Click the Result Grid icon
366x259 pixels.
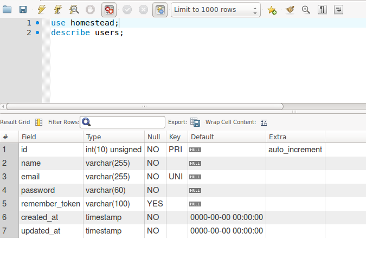click(38, 122)
